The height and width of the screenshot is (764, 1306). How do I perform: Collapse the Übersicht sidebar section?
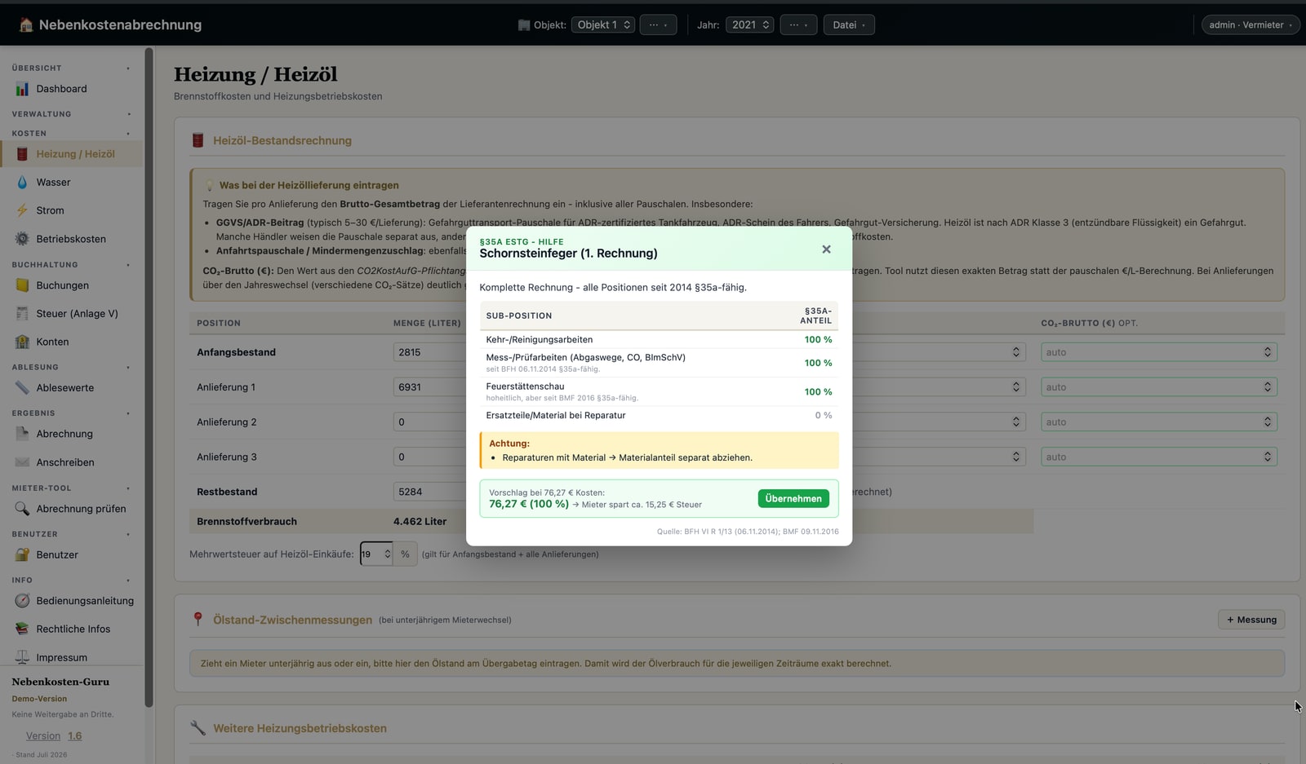72,68
